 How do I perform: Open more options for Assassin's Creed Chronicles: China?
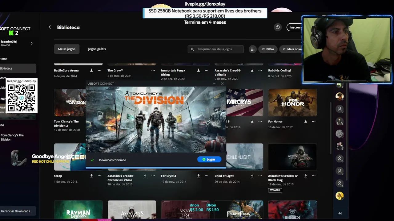(x=153, y=176)
